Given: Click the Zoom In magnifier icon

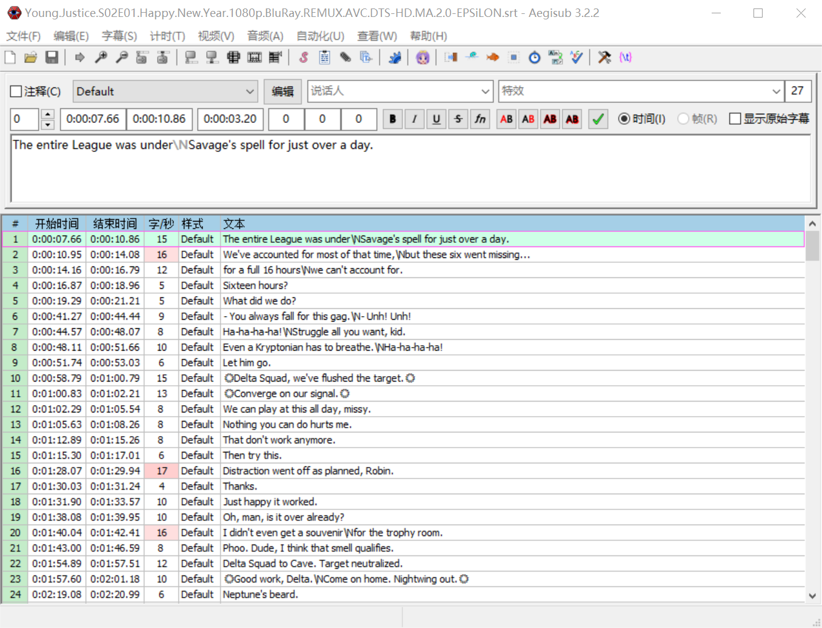Looking at the screenshot, I should pos(101,58).
